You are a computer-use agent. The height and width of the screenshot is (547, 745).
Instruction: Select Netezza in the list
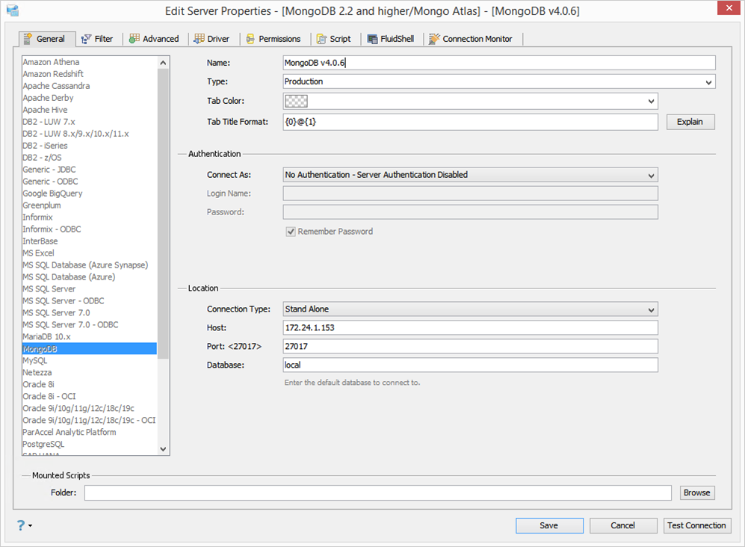coord(90,373)
